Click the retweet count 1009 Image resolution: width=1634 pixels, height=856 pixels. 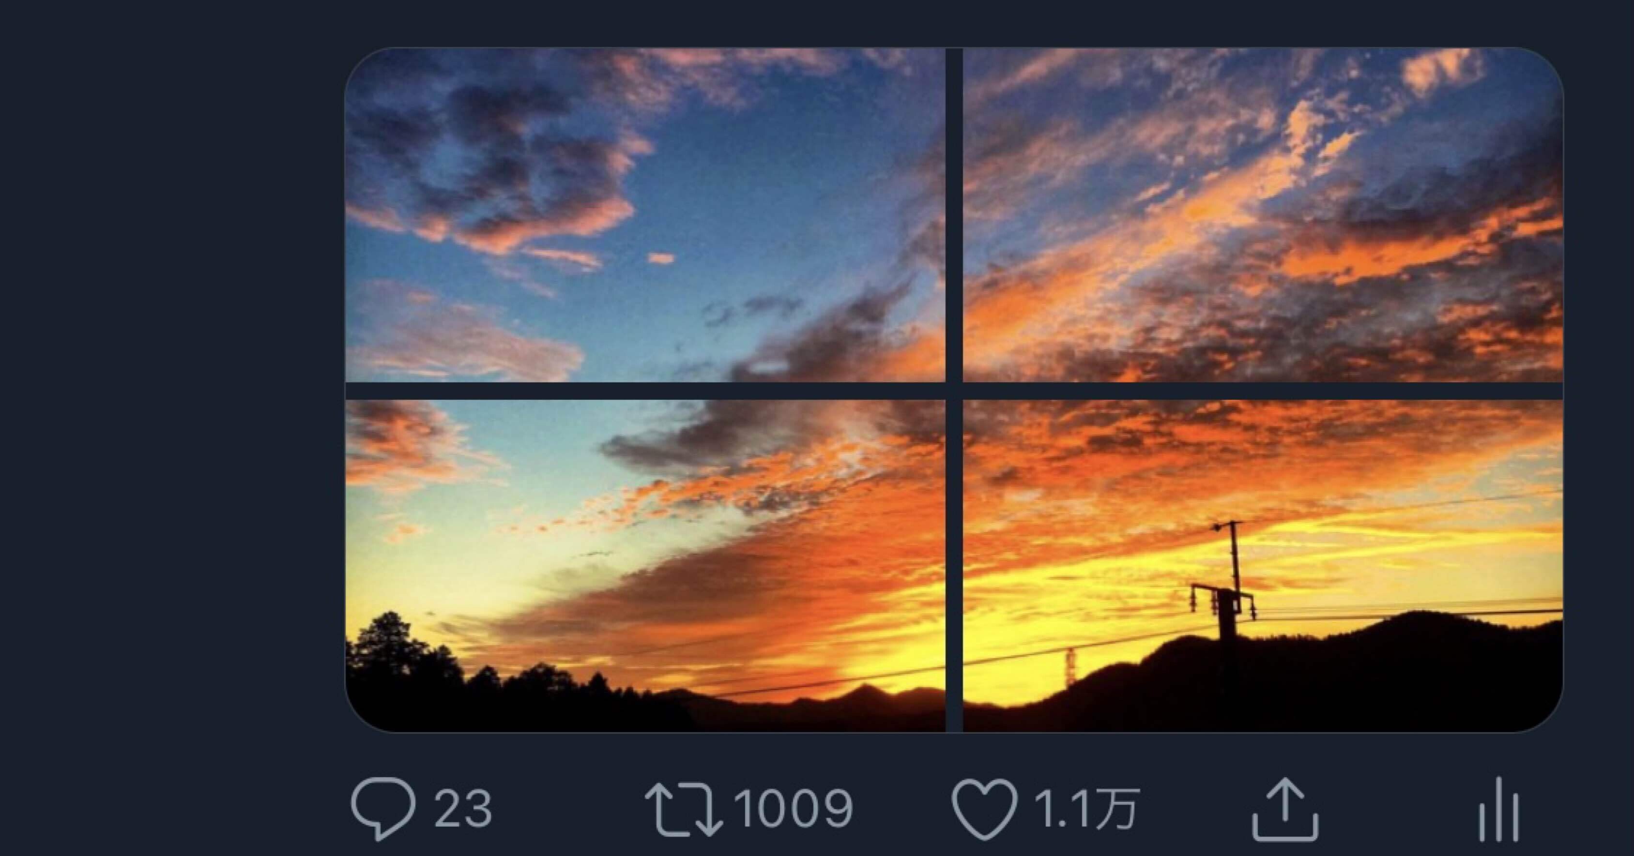tap(793, 809)
